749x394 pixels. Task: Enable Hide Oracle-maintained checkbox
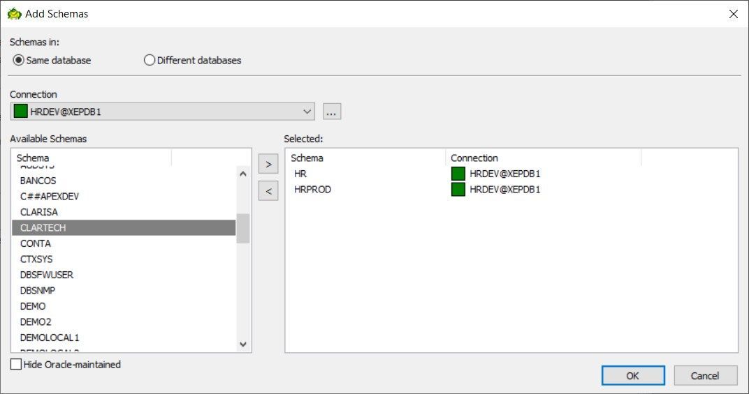pos(16,365)
